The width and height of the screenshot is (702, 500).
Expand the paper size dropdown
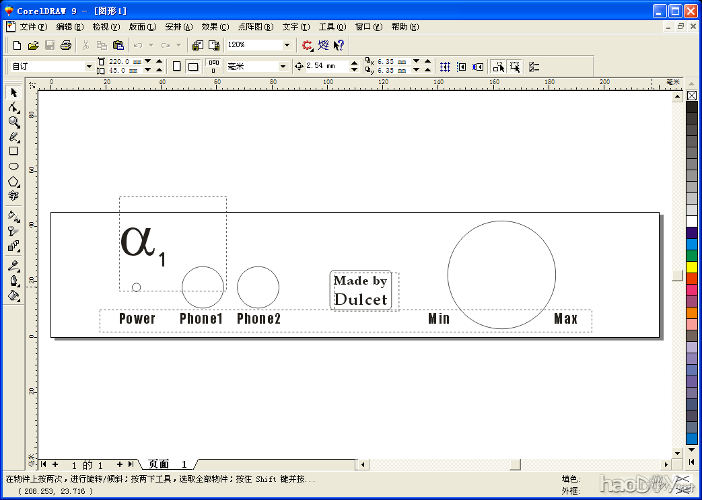[89, 67]
